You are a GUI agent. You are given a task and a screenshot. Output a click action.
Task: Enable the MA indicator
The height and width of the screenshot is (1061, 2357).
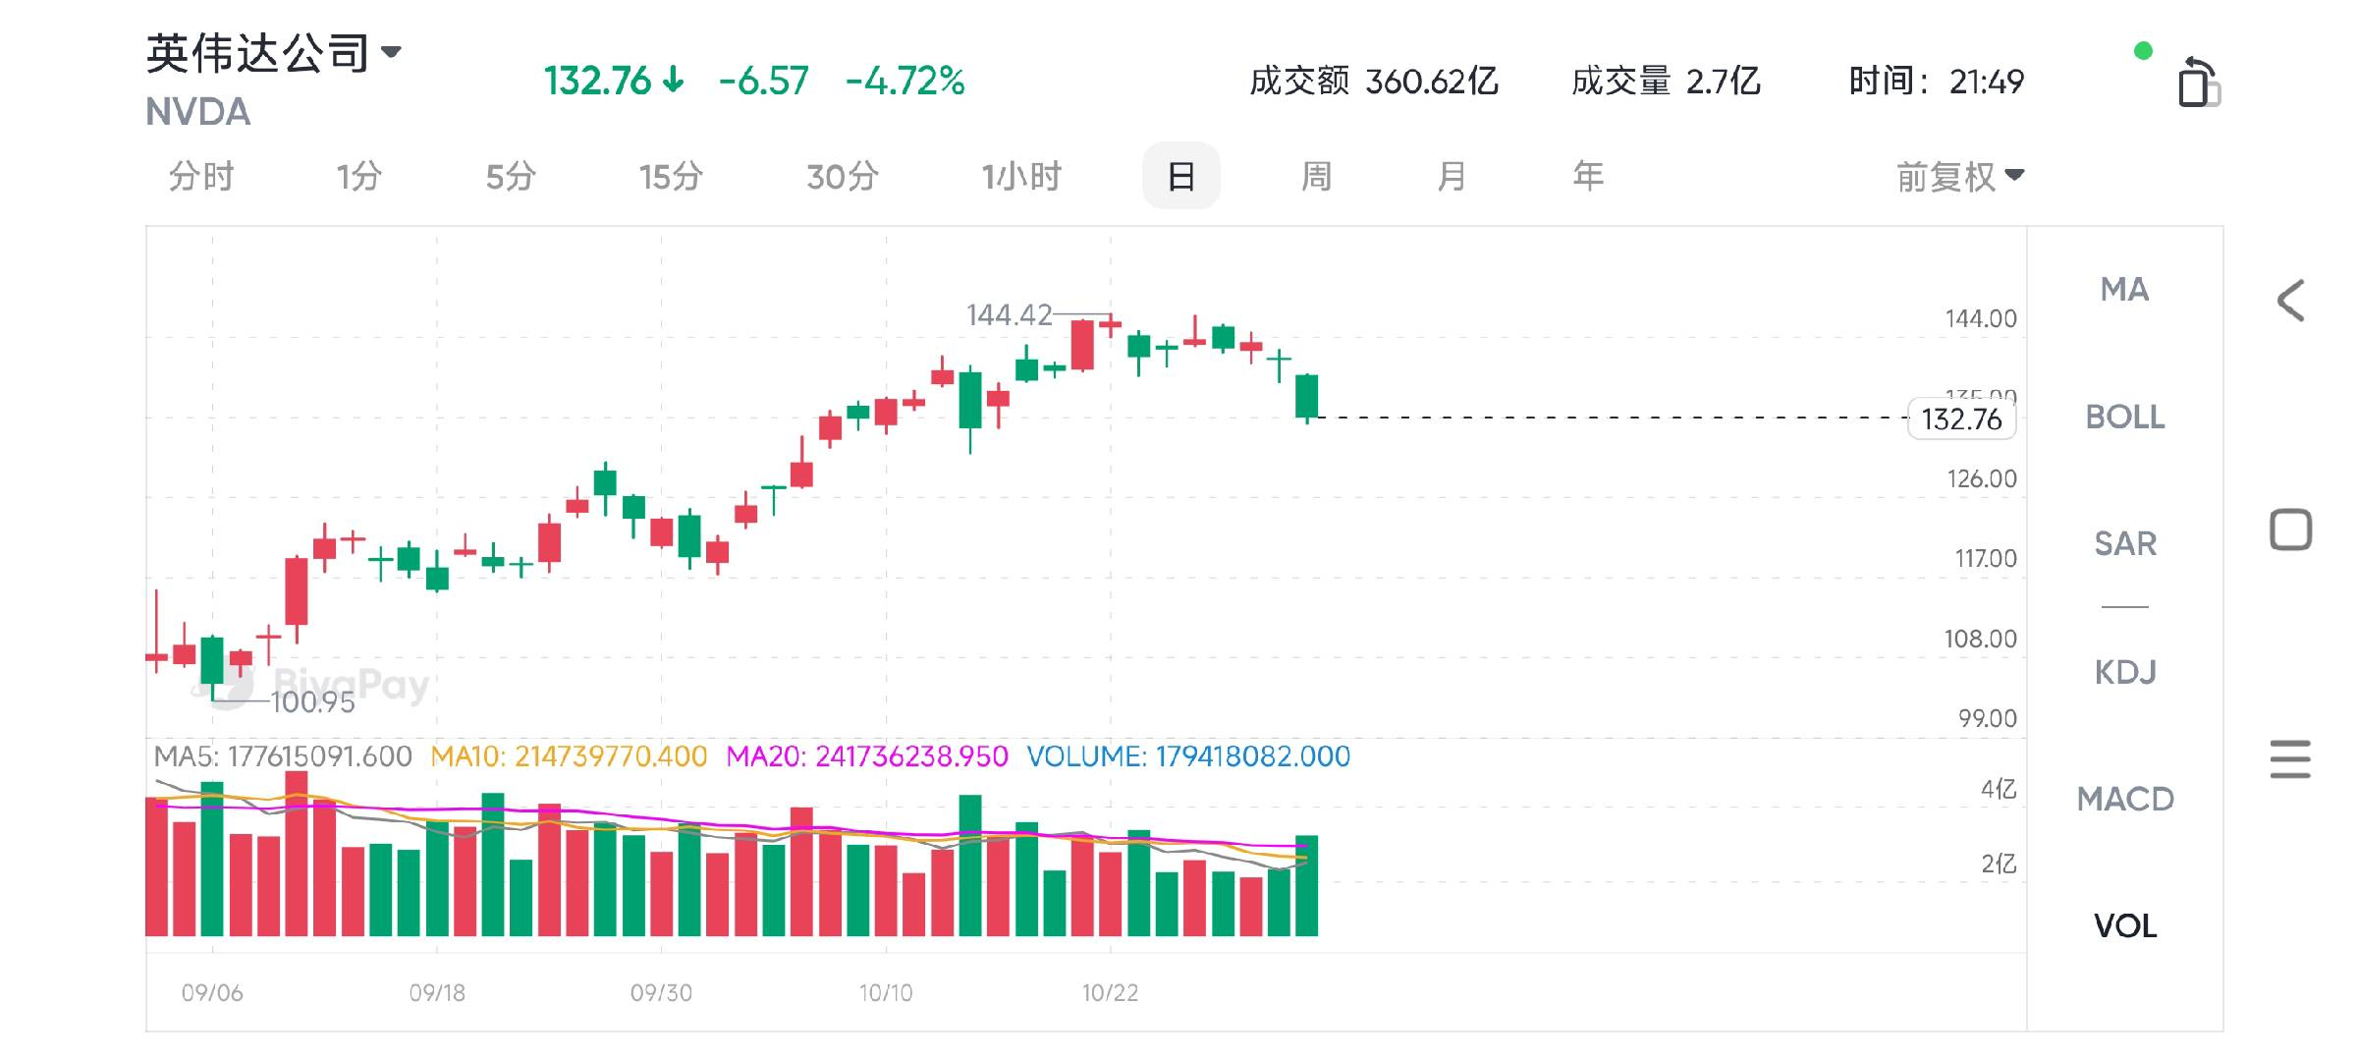[x=2124, y=290]
